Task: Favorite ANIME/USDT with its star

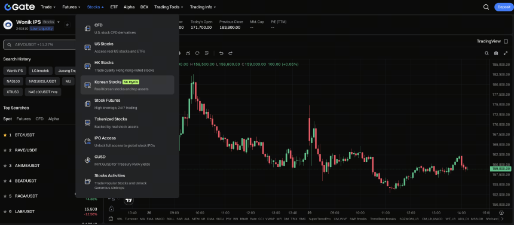Action: click(5, 166)
